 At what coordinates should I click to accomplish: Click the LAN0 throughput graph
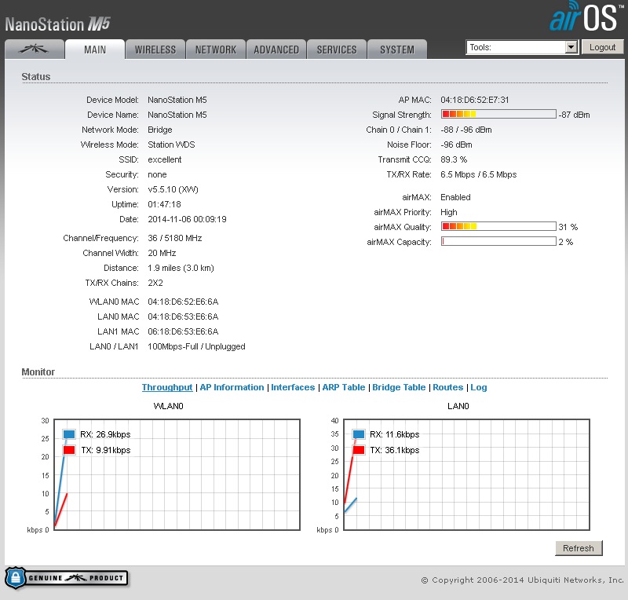click(x=466, y=475)
